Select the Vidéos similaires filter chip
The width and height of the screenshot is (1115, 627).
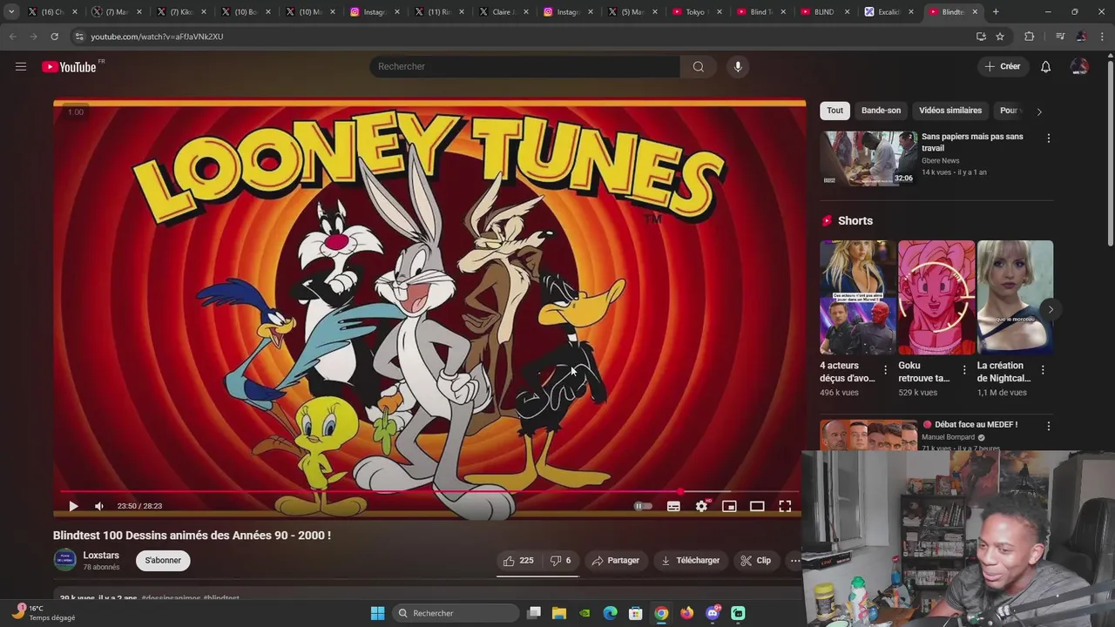coord(950,111)
